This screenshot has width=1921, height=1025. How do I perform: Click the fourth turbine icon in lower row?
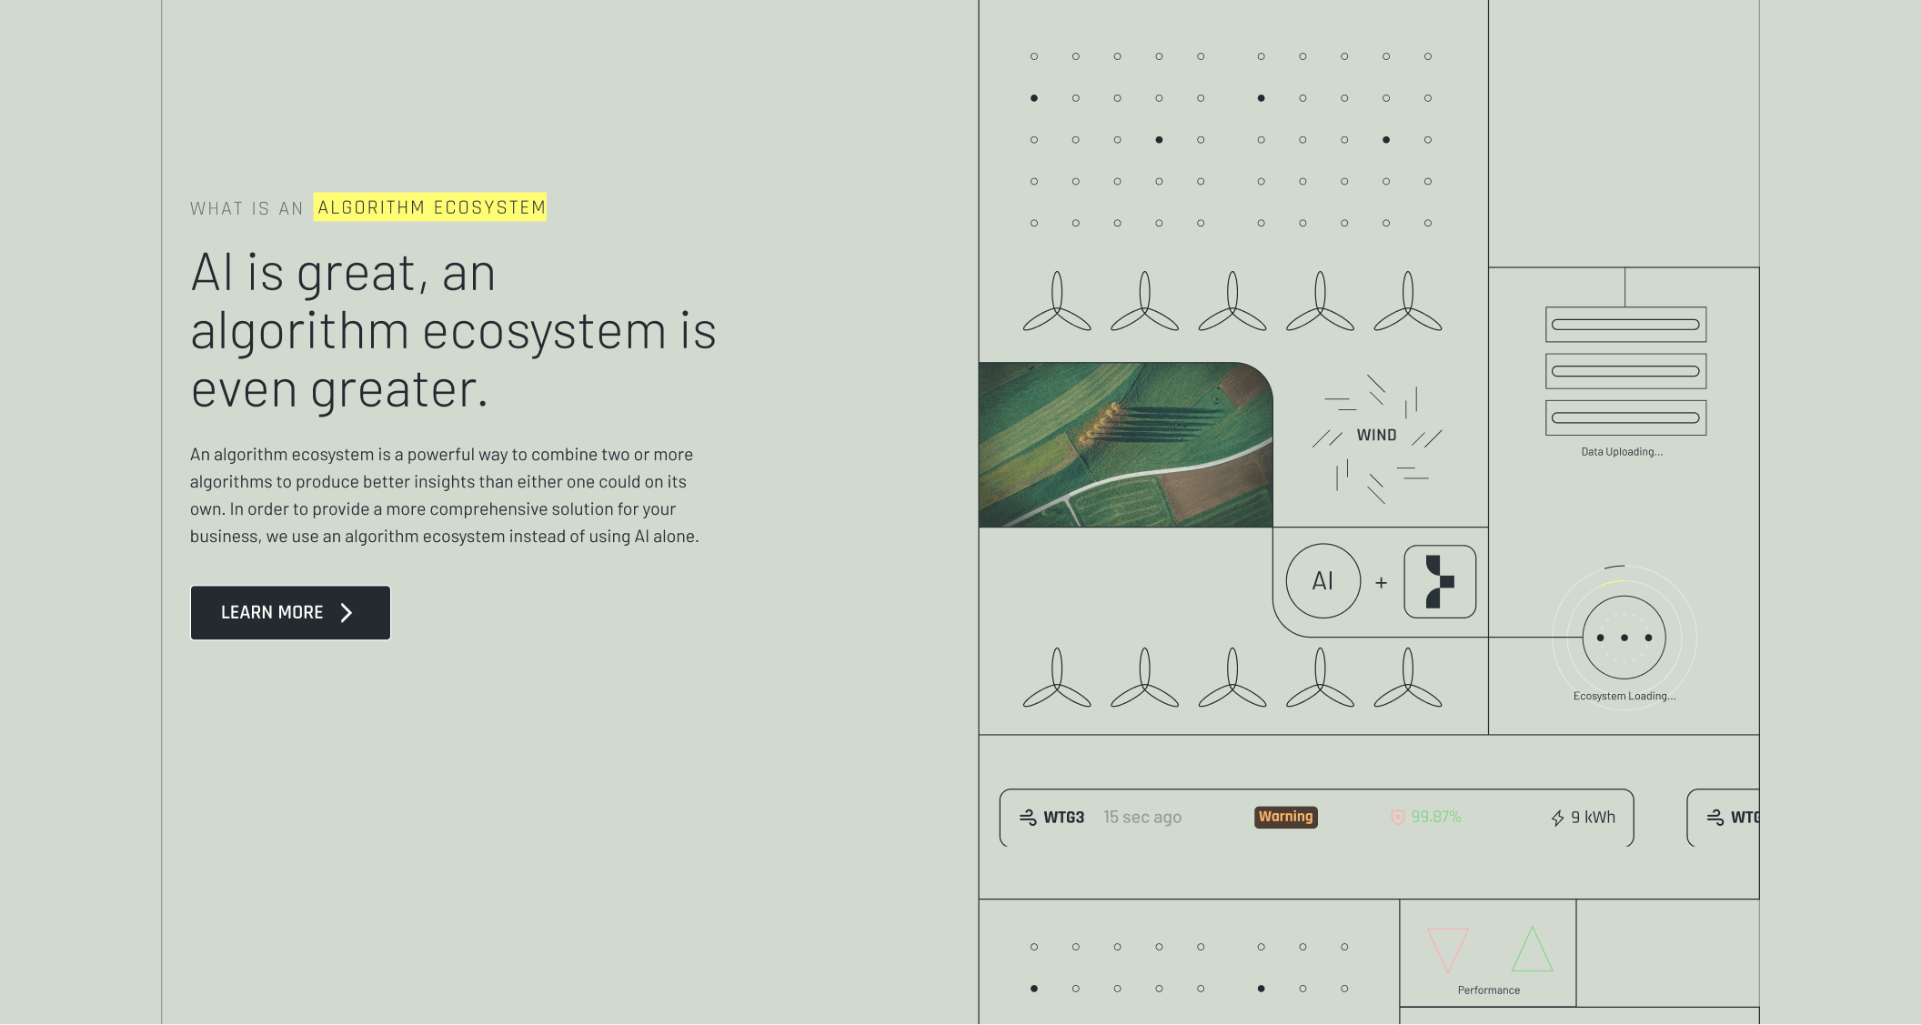click(1320, 678)
